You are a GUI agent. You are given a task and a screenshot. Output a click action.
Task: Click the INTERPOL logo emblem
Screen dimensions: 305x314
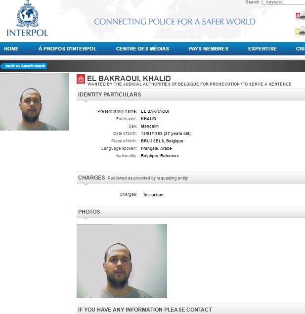27,14
